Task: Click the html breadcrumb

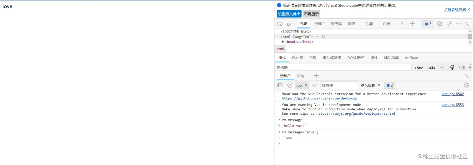Action: [x=280, y=49]
